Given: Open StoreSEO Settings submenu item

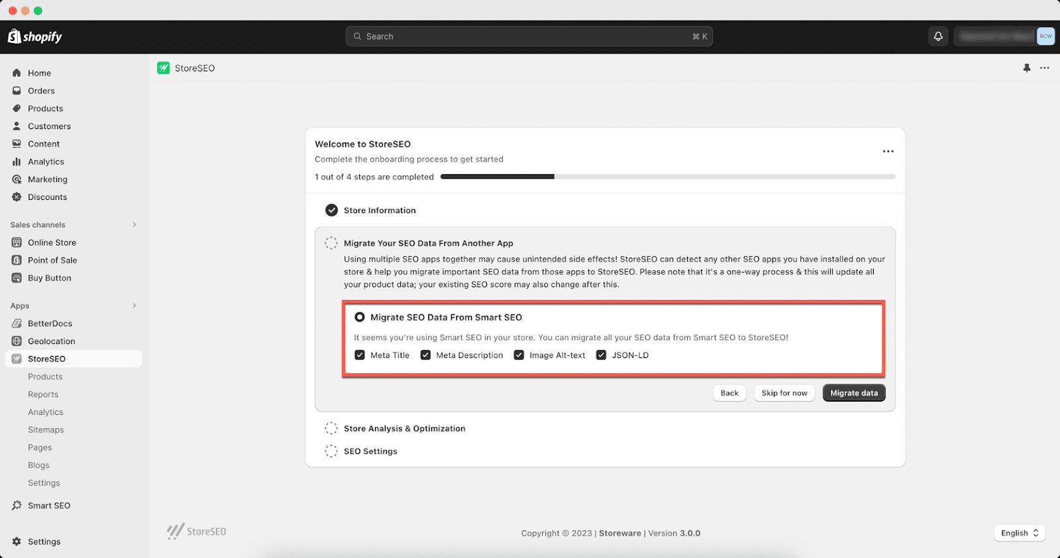Looking at the screenshot, I should click(x=44, y=483).
